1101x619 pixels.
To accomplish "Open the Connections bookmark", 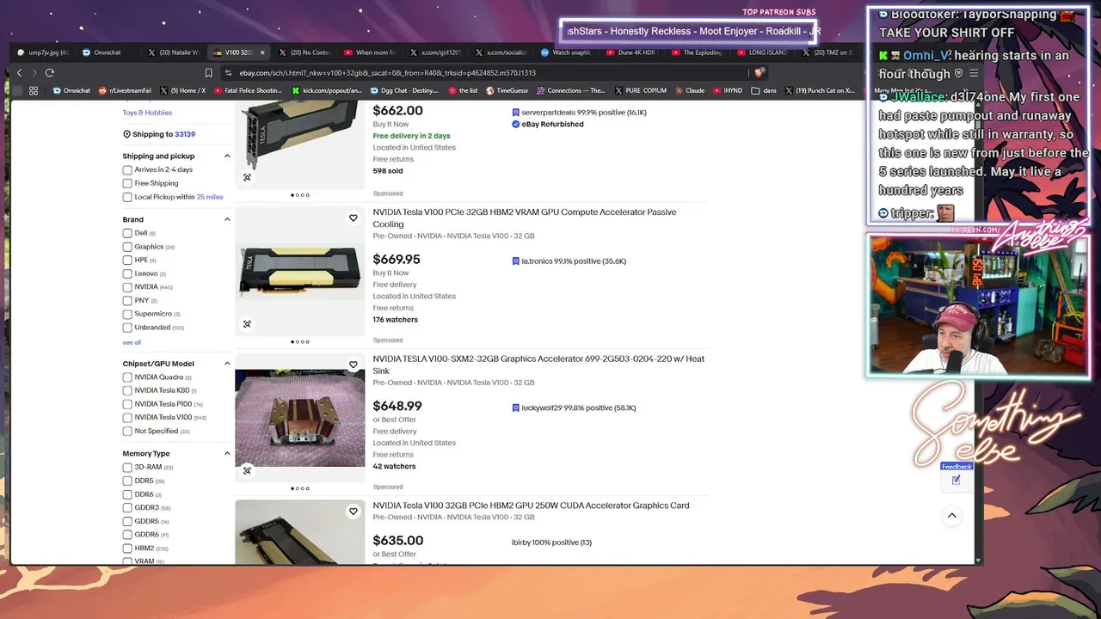I will (570, 90).
